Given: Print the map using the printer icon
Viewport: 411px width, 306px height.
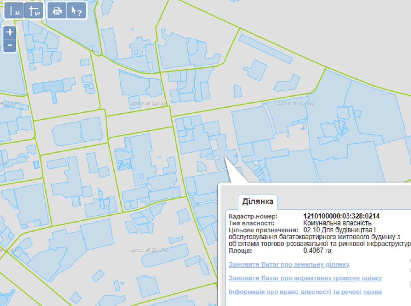Looking at the screenshot, I should click(57, 11).
